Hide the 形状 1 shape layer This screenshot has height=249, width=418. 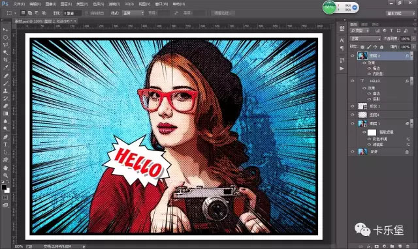(352, 106)
